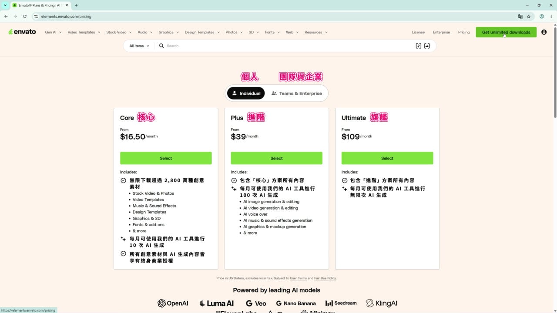Click the $16.50 Core price
Screen dimensions: 557x313
pyautogui.click(x=133, y=137)
